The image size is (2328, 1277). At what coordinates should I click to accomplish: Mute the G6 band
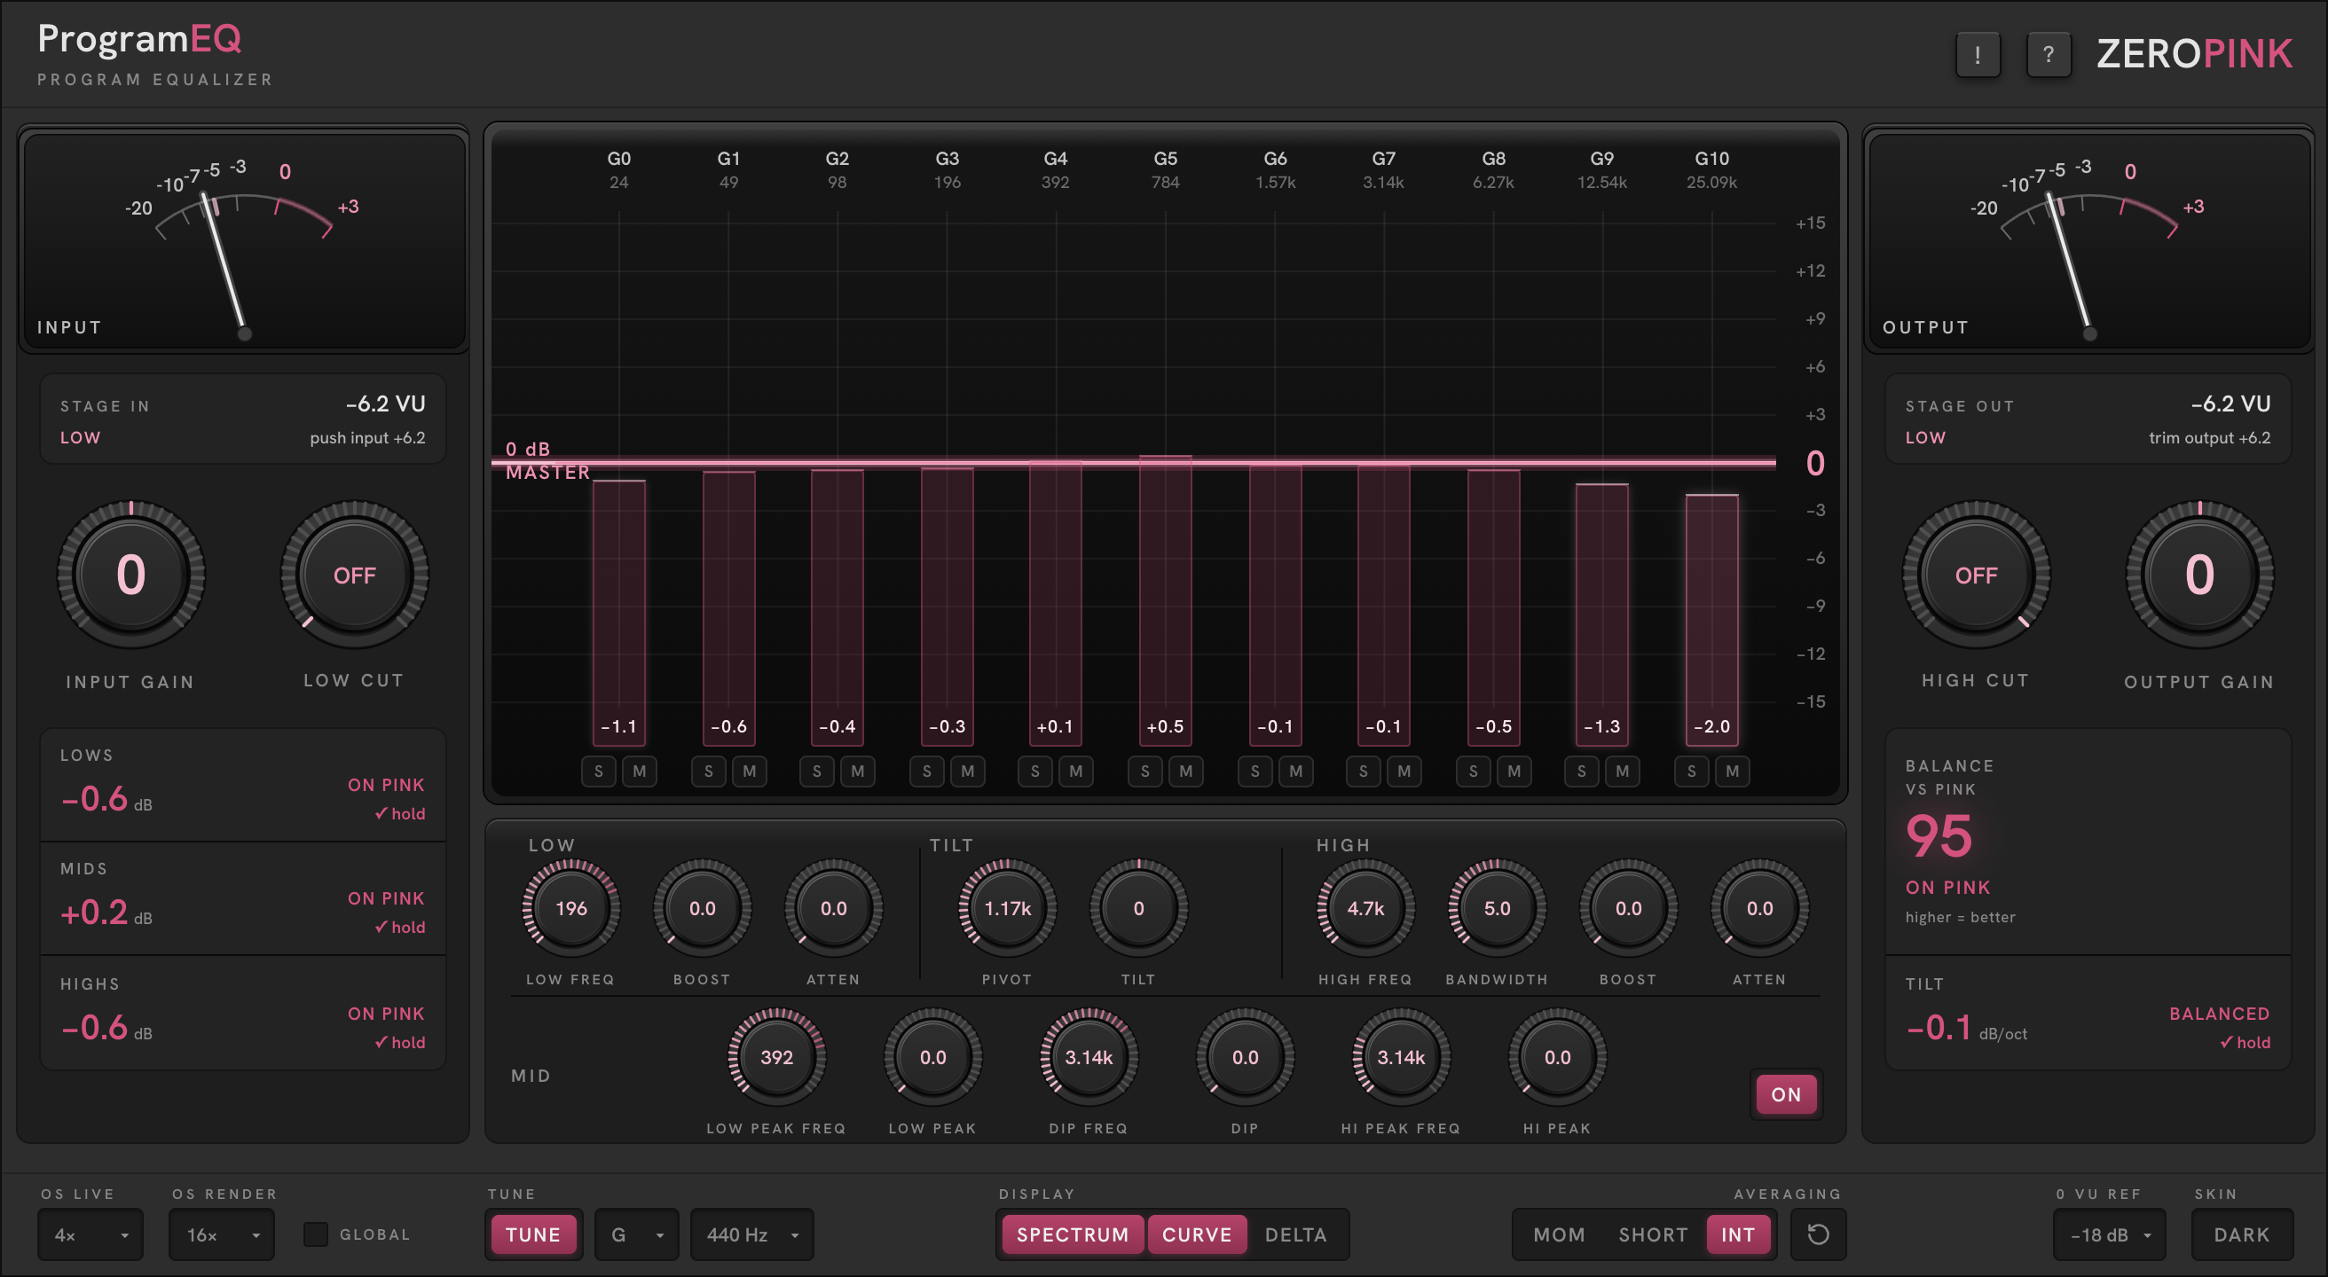pos(1296,772)
